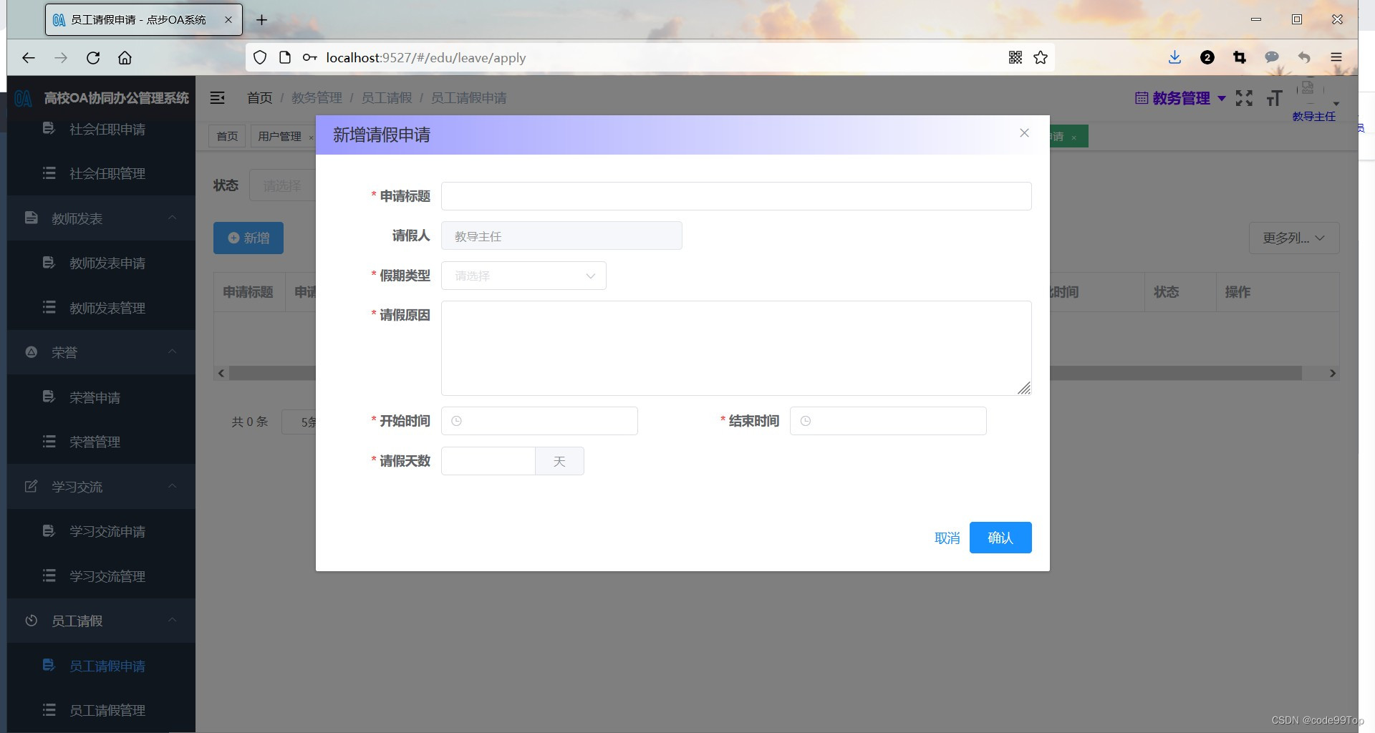Screen dimensions: 1375x733
Task: Click the font size icon in header
Action: point(1275,98)
